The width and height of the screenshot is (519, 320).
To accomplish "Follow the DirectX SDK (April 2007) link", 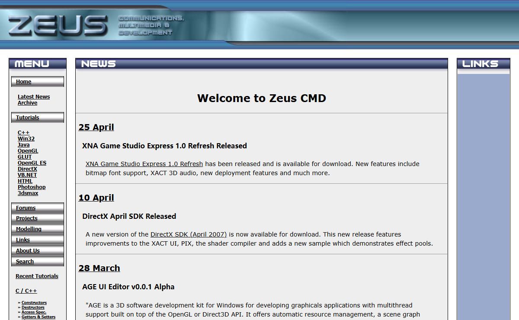I will (x=189, y=234).
